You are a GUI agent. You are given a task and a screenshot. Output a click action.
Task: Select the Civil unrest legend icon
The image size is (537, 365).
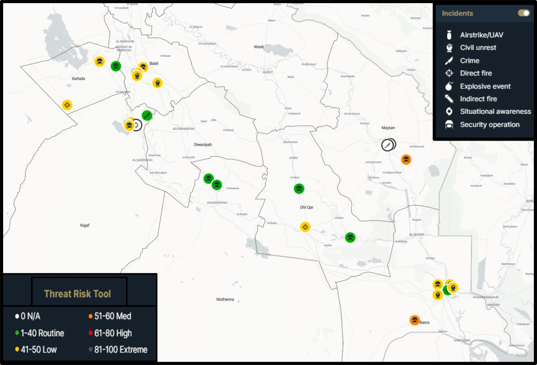pos(448,48)
